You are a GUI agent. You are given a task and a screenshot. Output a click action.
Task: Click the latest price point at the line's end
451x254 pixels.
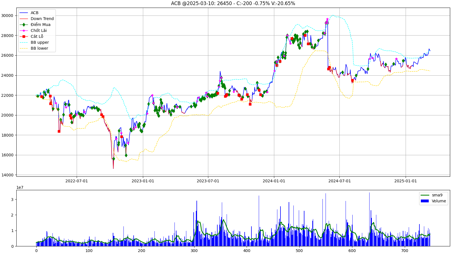[x=430, y=51]
